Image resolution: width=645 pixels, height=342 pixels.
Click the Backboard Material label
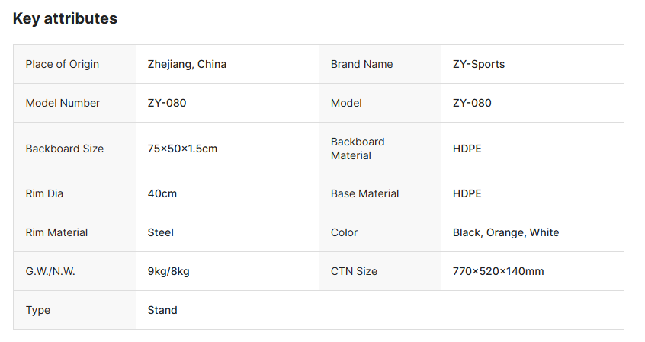coord(358,149)
